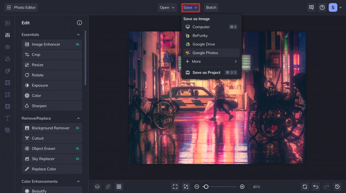Collapse the Essentials section

tap(78, 35)
